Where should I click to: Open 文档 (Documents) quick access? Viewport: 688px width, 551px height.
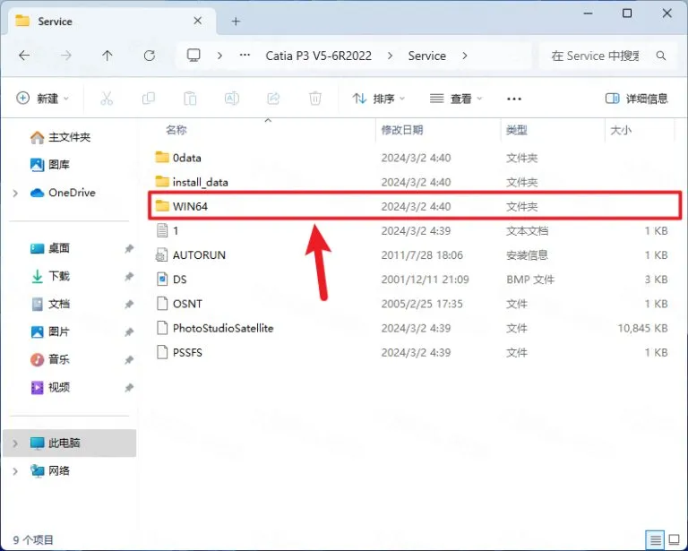tap(49, 304)
